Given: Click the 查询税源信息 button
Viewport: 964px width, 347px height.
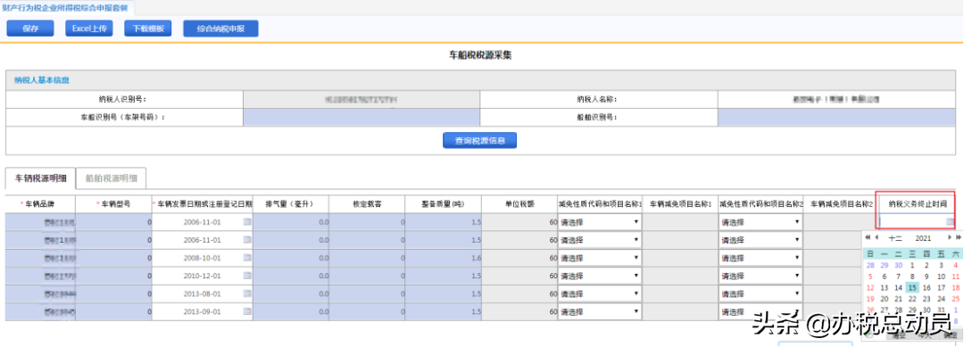Looking at the screenshot, I should pos(479,141).
